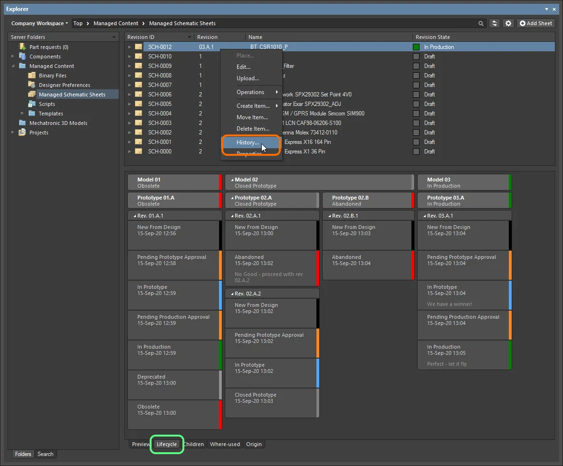
Task: Switch to the Where-used tab
Action: click(x=225, y=444)
